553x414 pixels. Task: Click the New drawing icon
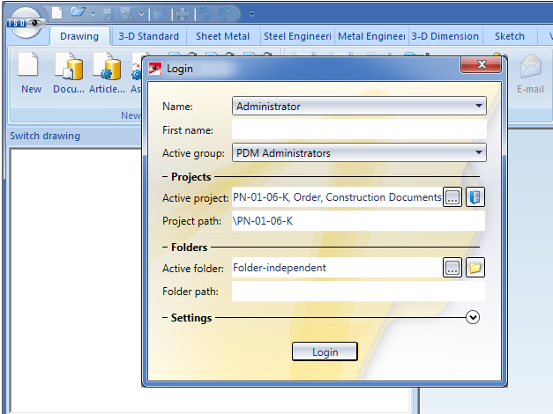31,69
